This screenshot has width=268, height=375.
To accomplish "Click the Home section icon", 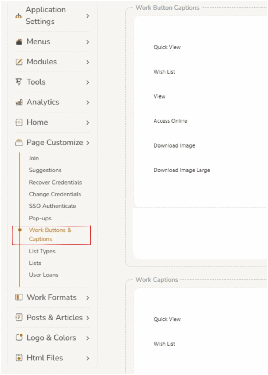I will tap(19, 122).
